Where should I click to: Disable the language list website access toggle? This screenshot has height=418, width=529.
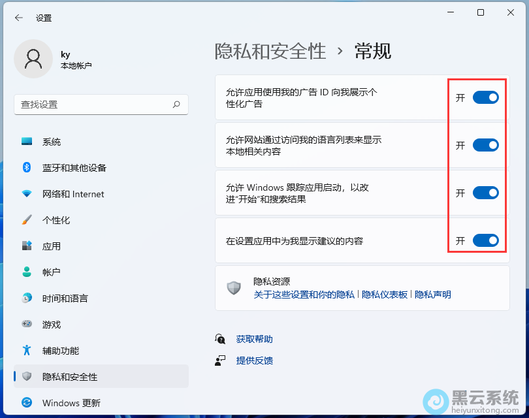[x=485, y=145]
